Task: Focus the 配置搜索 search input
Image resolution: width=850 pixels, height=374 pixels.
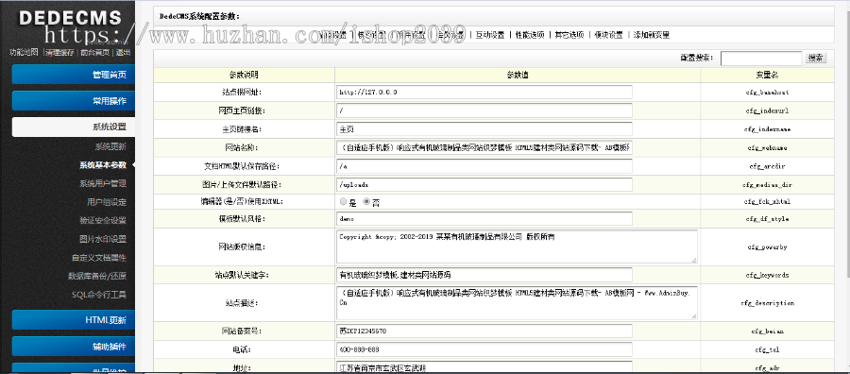Action: point(761,58)
